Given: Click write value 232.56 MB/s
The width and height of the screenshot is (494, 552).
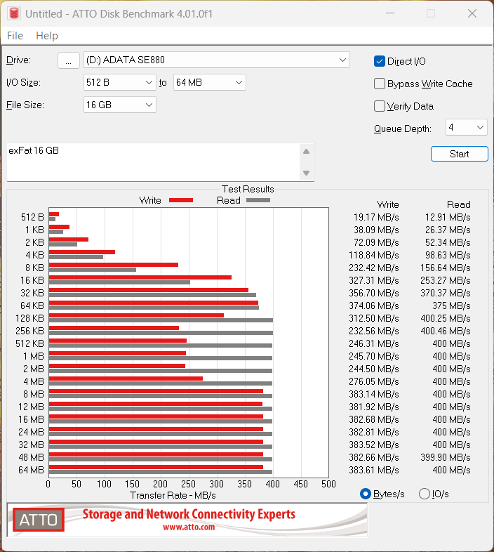Looking at the screenshot, I should coord(374,331).
